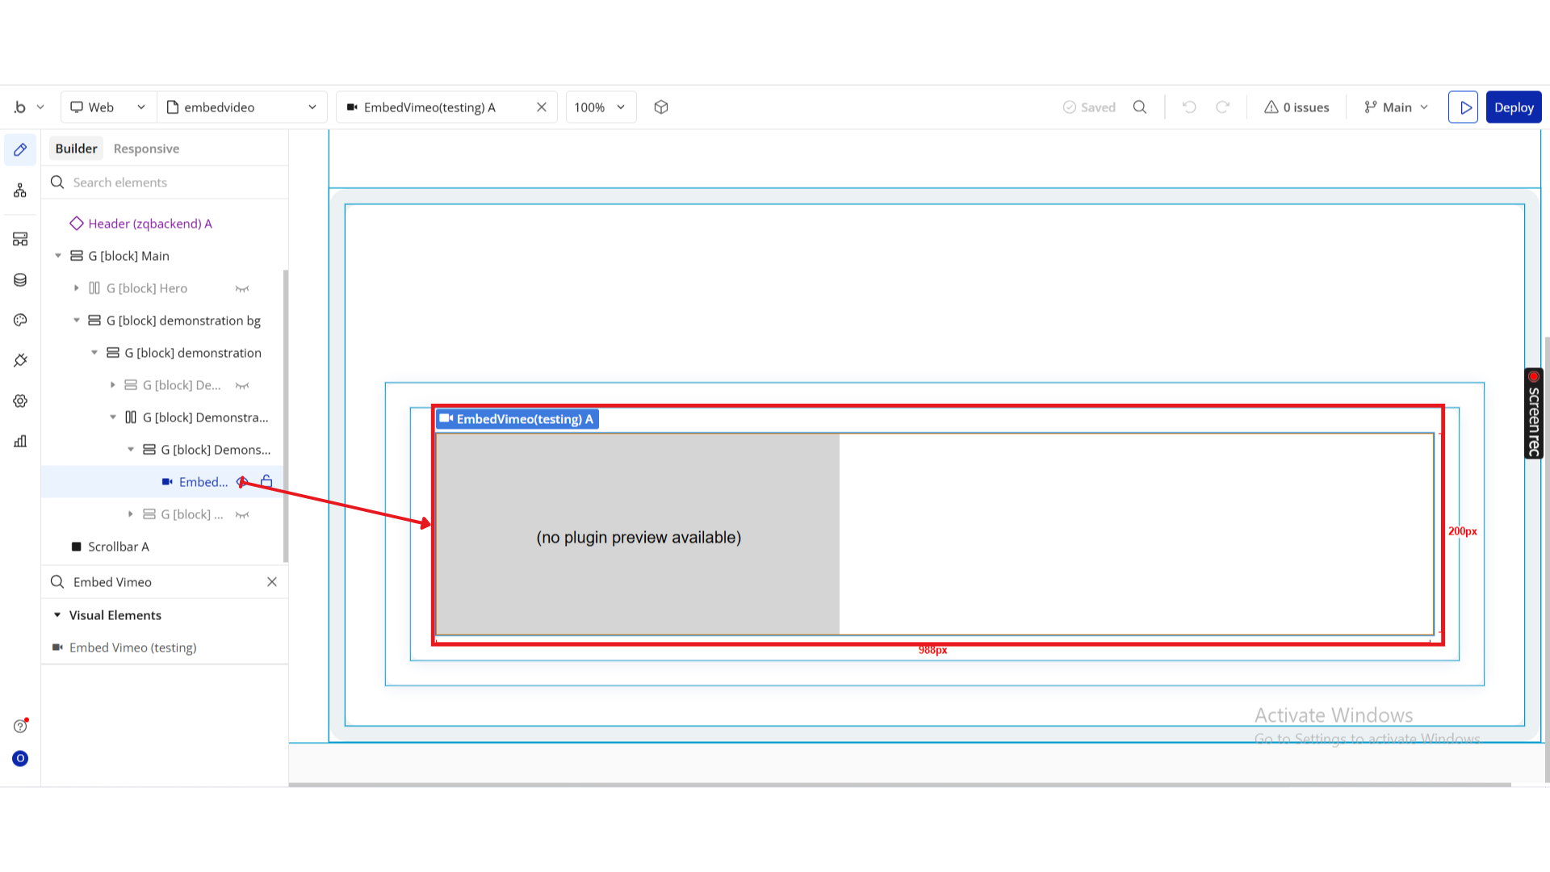Image resolution: width=1550 pixels, height=872 pixels.
Task: Open the 100% zoom dropdown
Action: coord(601,107)
